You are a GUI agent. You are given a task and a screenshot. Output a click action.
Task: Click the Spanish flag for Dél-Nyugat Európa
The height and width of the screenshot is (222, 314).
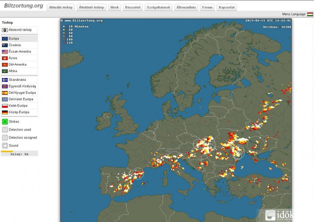click(5, 93)
